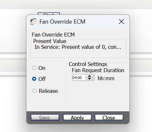Click the Fan Request Duration label
The image size is (152, 132).
(98, 70)
